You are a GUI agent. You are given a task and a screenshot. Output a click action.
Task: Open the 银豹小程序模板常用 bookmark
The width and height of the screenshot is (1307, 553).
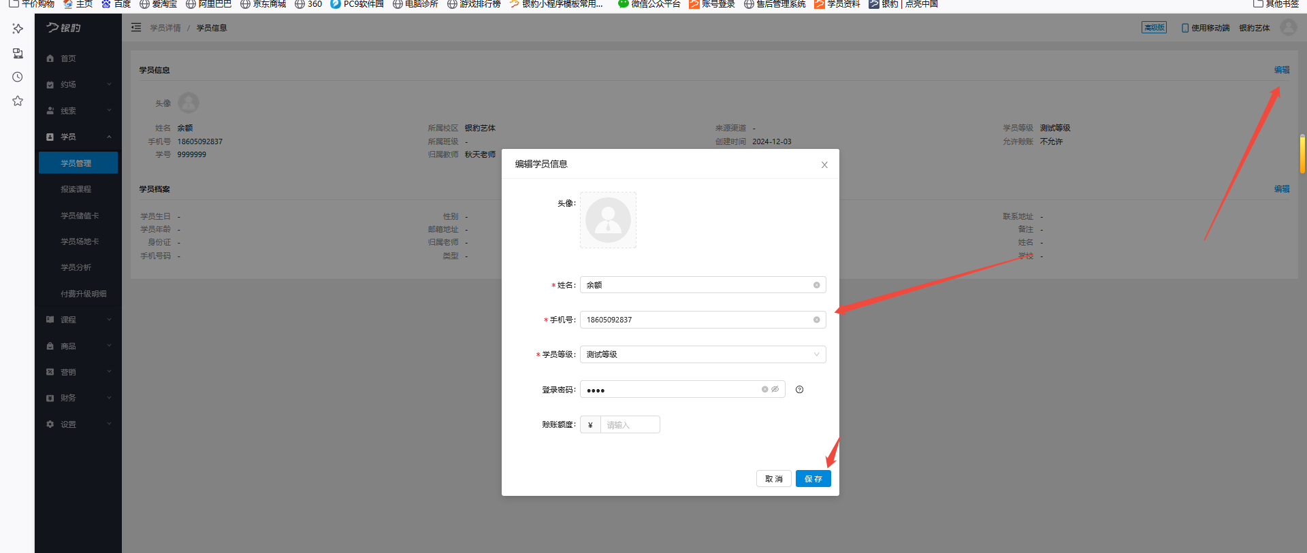tap(556, 4)
